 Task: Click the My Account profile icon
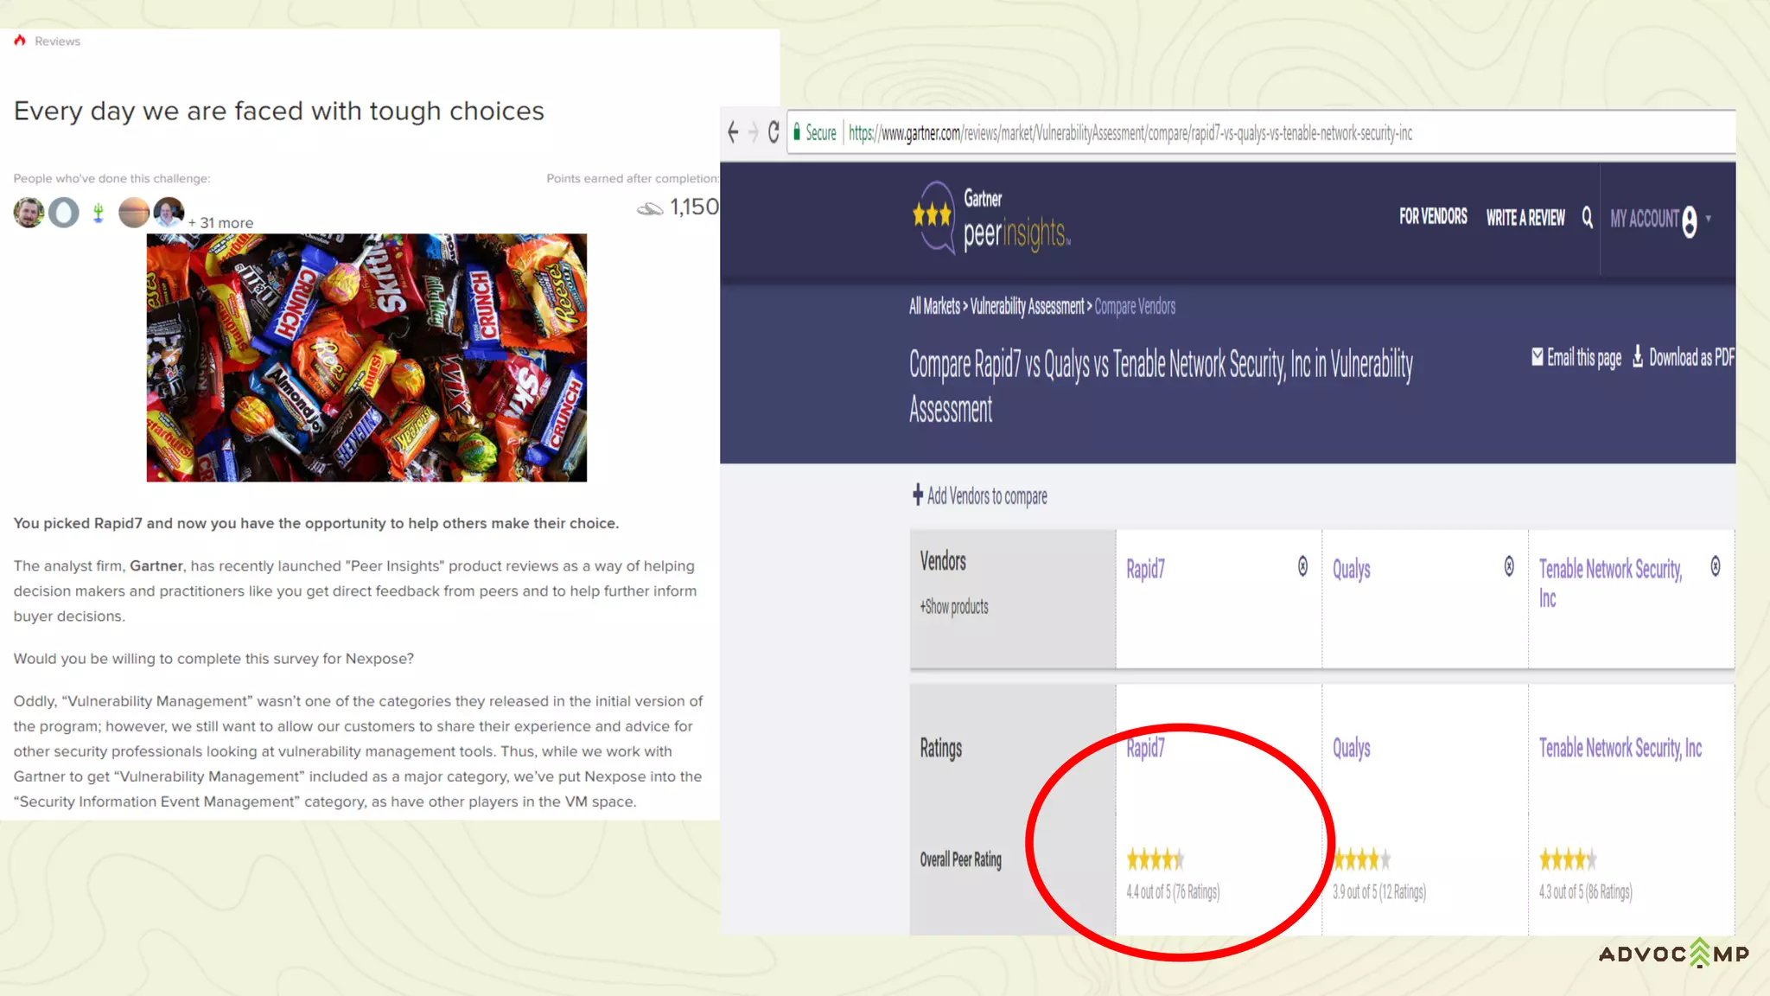point(1690,221)
